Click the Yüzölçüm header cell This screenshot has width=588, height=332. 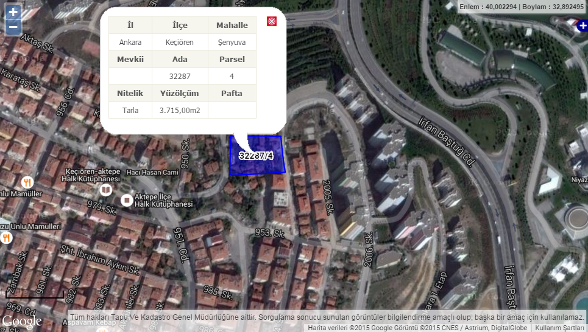click(180, 93)
